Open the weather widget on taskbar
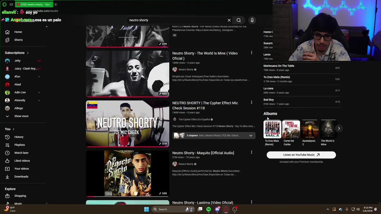381x214 pixels. (x=10, y=209)
